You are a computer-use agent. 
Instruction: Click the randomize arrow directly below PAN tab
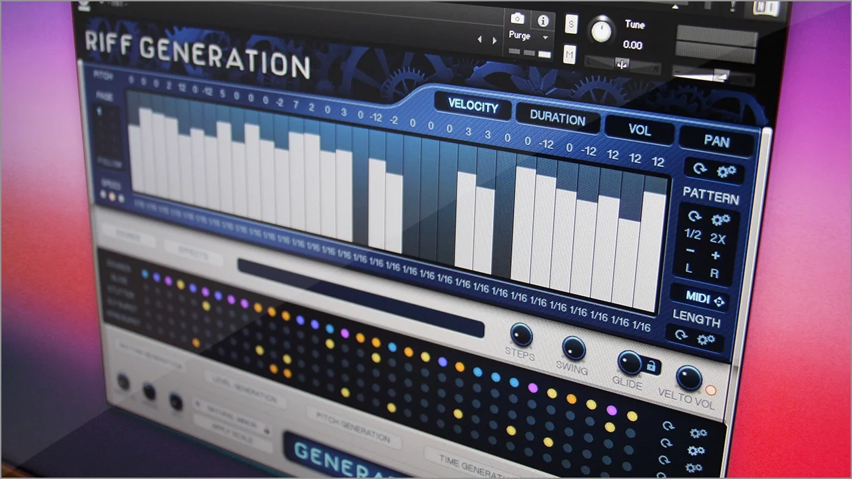tap(700, 168)
